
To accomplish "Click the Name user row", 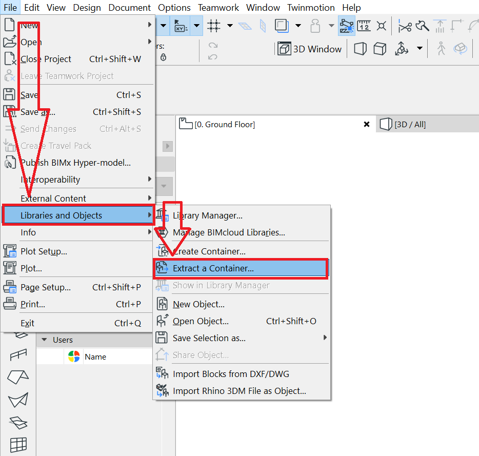I will [x=95, y=356].
